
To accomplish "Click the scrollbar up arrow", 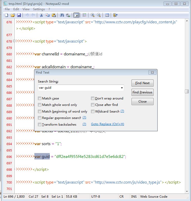I will coord(187,21).
